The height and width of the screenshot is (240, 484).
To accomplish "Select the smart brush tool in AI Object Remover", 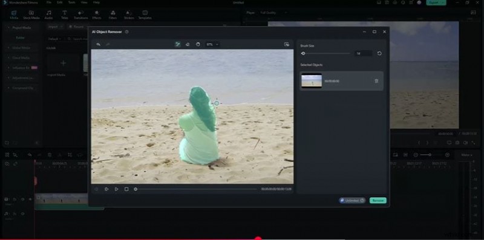I will coord(177,44).
